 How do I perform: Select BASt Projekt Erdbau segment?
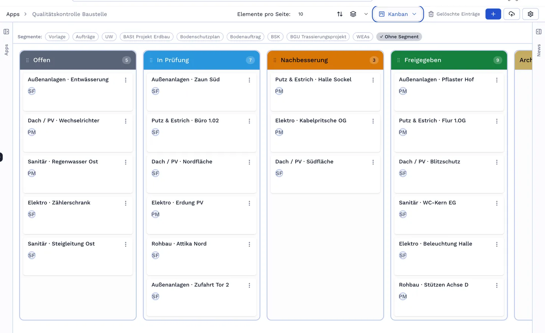(x=146, y=37)
